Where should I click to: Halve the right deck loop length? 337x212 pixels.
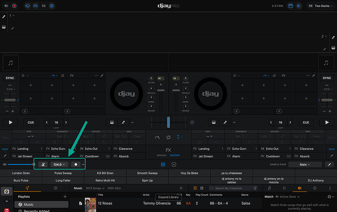point(271,122)
